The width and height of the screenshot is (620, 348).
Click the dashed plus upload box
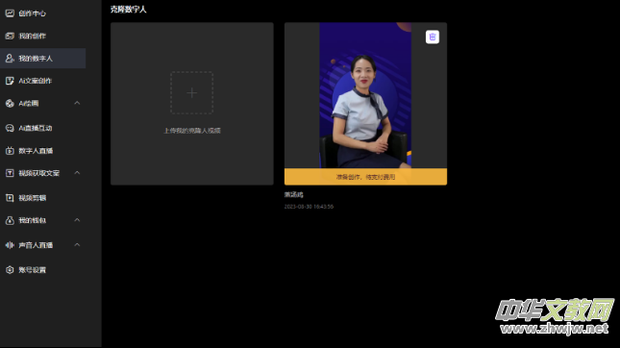[192, 93]
